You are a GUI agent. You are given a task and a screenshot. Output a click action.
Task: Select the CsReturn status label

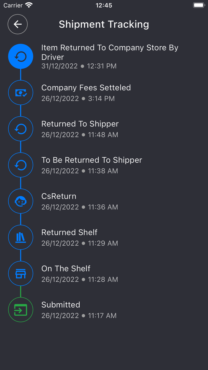point(59,196)
